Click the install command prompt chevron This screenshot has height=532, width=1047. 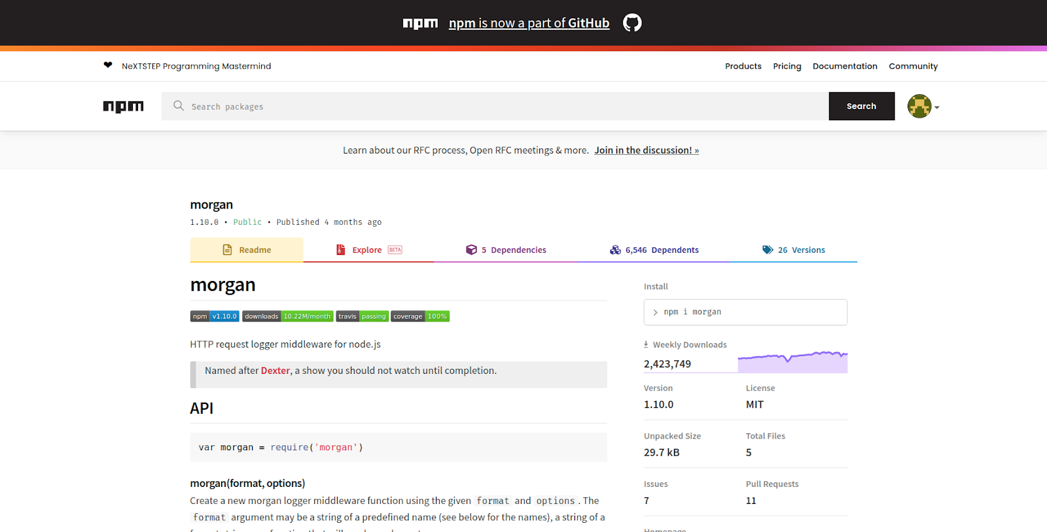656,312
